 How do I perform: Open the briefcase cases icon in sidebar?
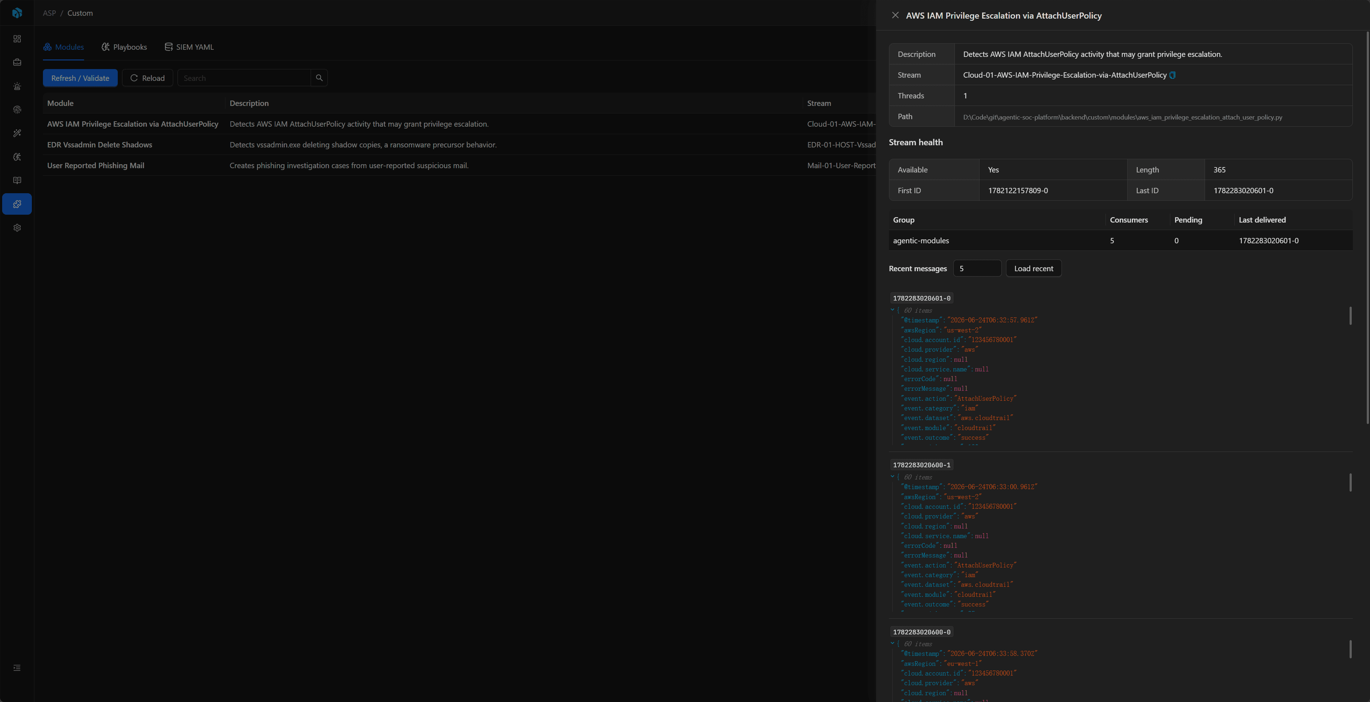(17, 62)
